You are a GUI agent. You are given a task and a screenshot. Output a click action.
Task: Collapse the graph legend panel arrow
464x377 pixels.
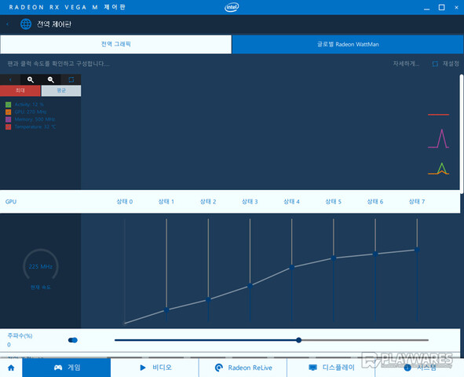[10, 79]
